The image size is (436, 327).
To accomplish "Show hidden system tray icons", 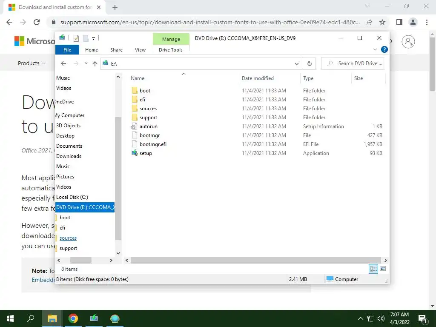I will click(x=360, y=318).
